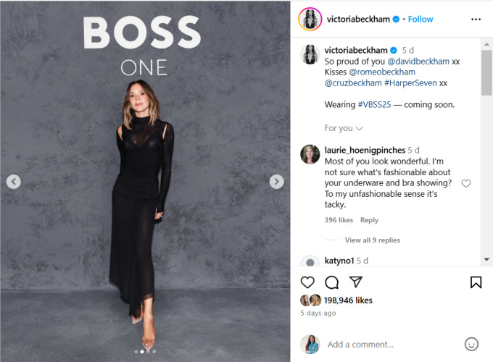The image size is (493, 362).
Task: Open the #VBSS25 hashtag link
Action: (376, 104)
